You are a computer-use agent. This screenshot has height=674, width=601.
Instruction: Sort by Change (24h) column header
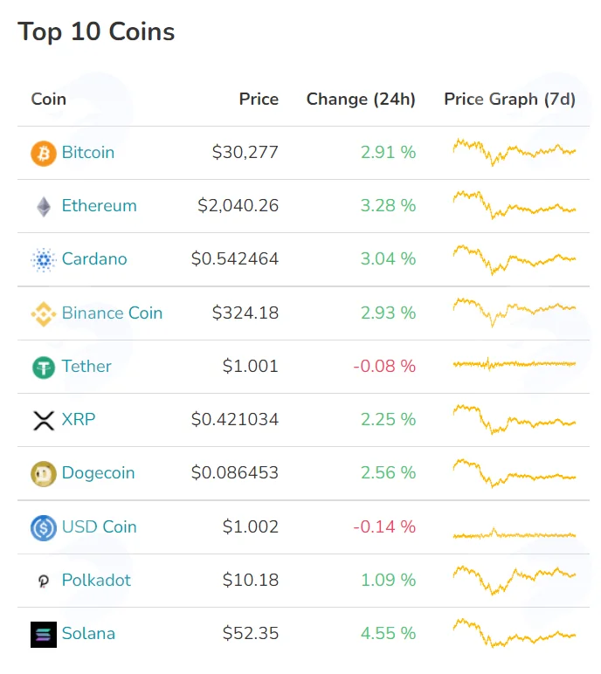[361, 99]
